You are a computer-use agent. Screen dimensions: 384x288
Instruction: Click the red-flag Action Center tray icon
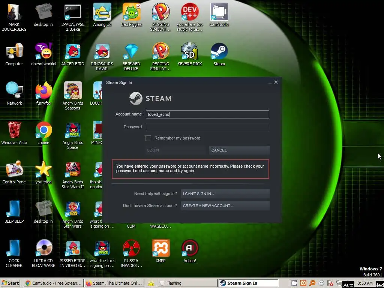[330, 283]
